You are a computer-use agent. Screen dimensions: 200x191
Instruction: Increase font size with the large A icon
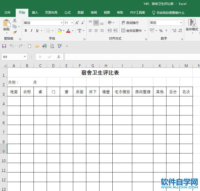click(x=77, y=23)
